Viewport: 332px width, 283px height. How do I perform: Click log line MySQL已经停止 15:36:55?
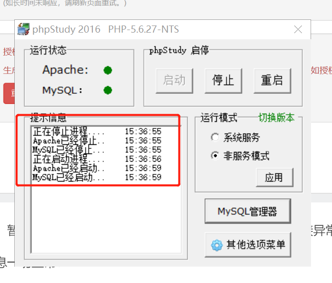(x=97, y=149)
